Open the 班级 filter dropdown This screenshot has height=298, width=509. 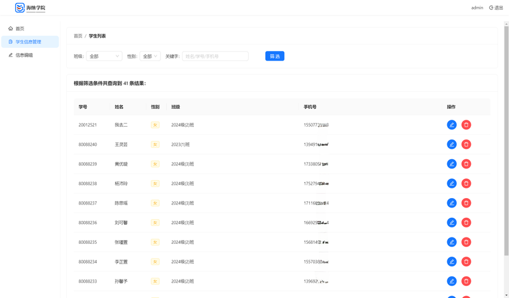pos(104,56)
